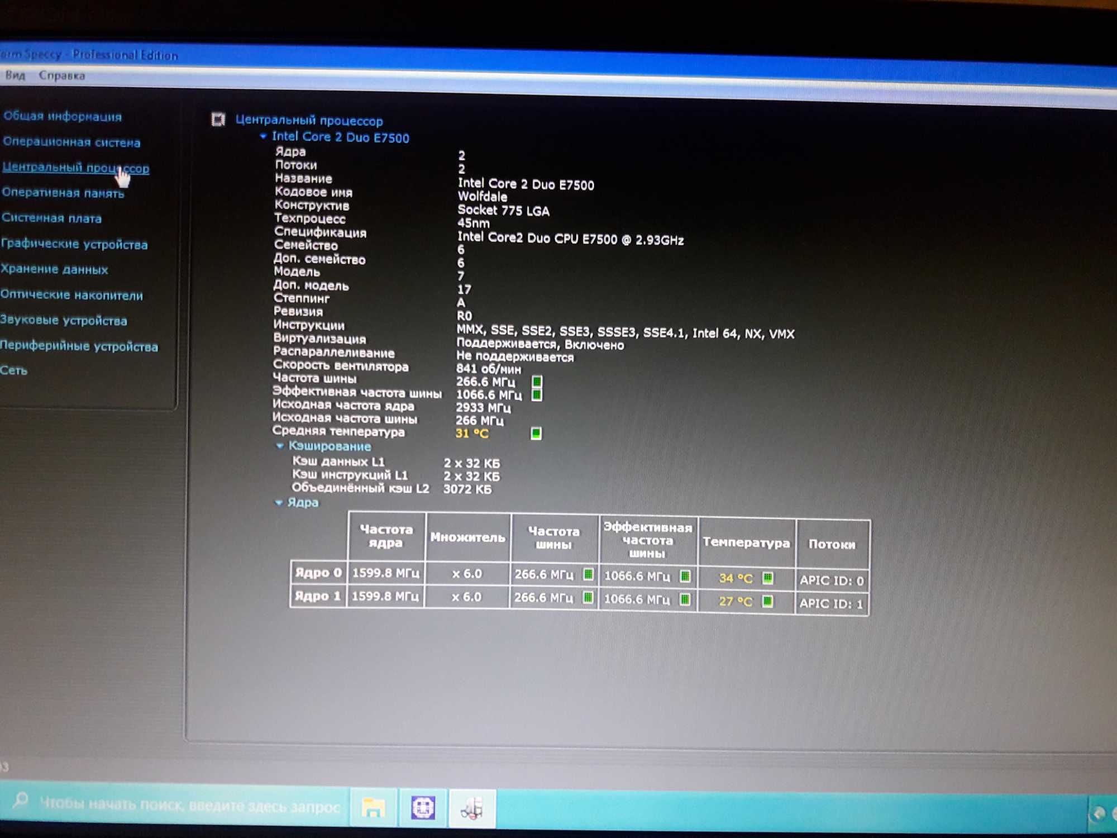Click Ядро 1 effective bus frequency graph icon
This screenshot has height=838, width=1117.
(x=685, y=599)
